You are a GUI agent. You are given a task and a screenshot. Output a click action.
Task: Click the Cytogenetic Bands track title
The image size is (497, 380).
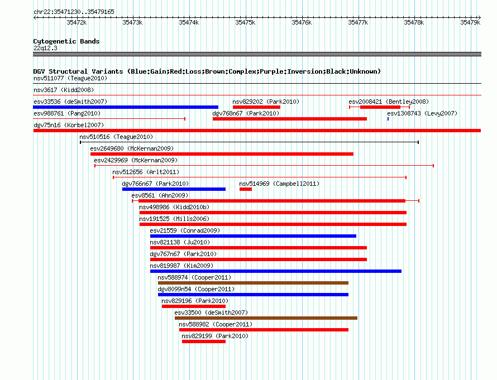point(66,41)
